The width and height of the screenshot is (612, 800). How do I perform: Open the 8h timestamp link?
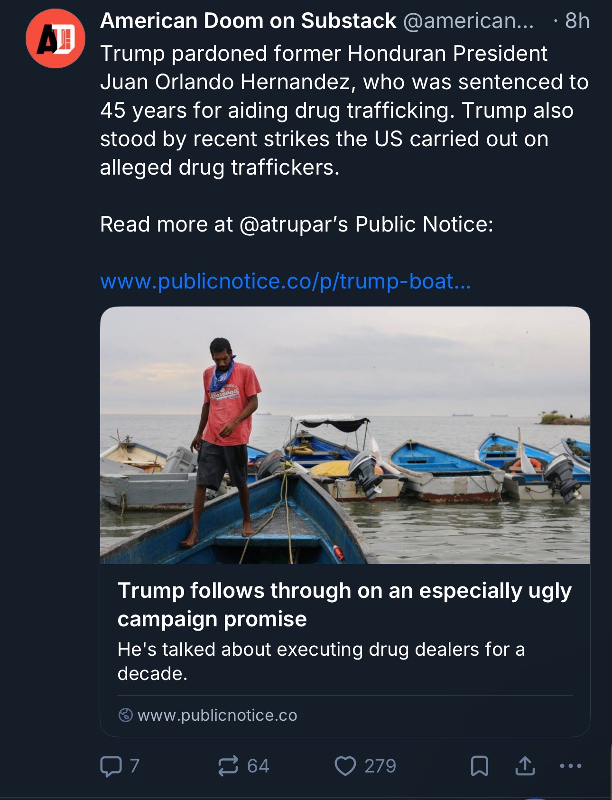pos(577,21)
